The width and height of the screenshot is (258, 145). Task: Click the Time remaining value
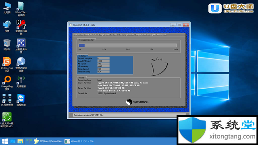point(103,72)
